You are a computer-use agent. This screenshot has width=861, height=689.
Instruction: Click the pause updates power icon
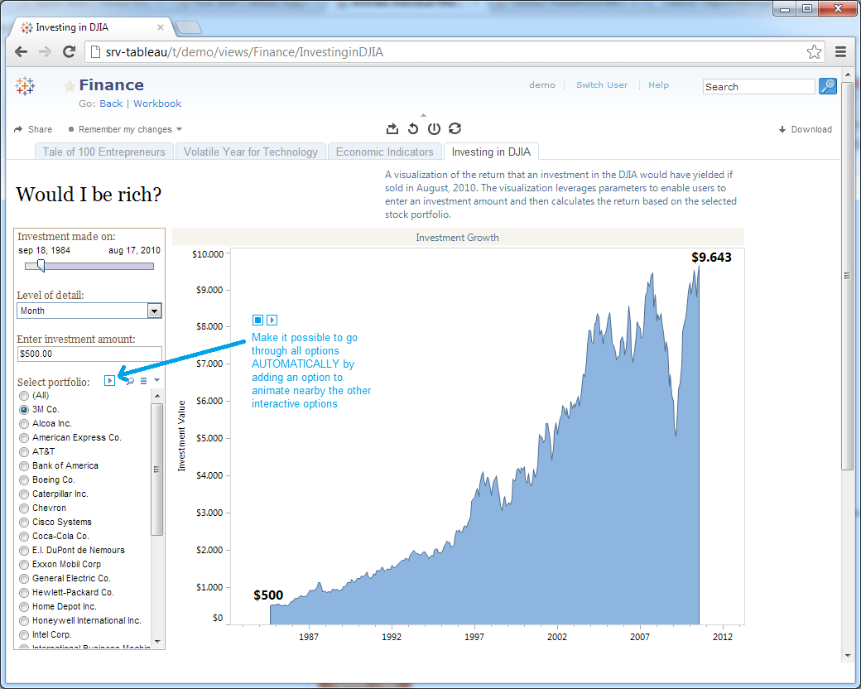click(434, 128)
